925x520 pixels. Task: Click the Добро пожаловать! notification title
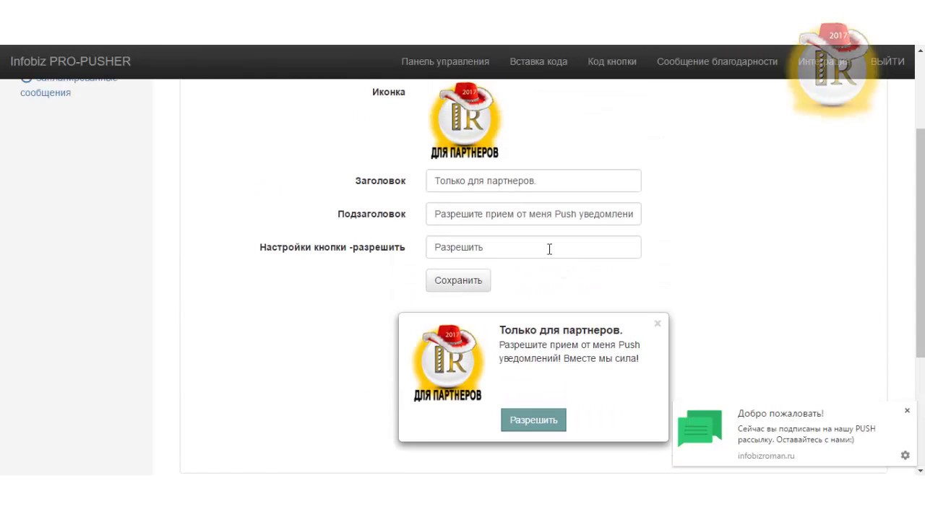pos(780,413)
